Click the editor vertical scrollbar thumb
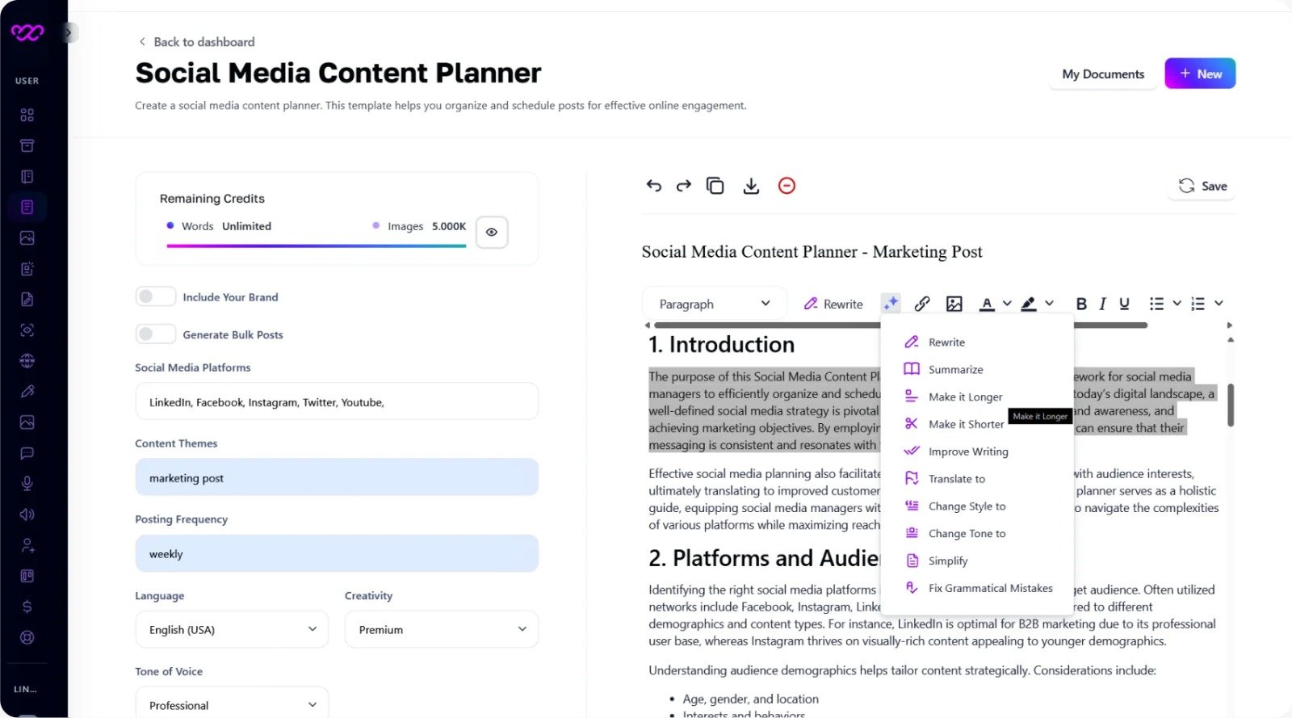This screenshot has width=1292, height=718. click(x=1231, y=405)
